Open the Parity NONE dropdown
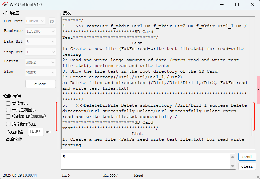This screenshot has height=179, width=260. (x=40, y=62)
